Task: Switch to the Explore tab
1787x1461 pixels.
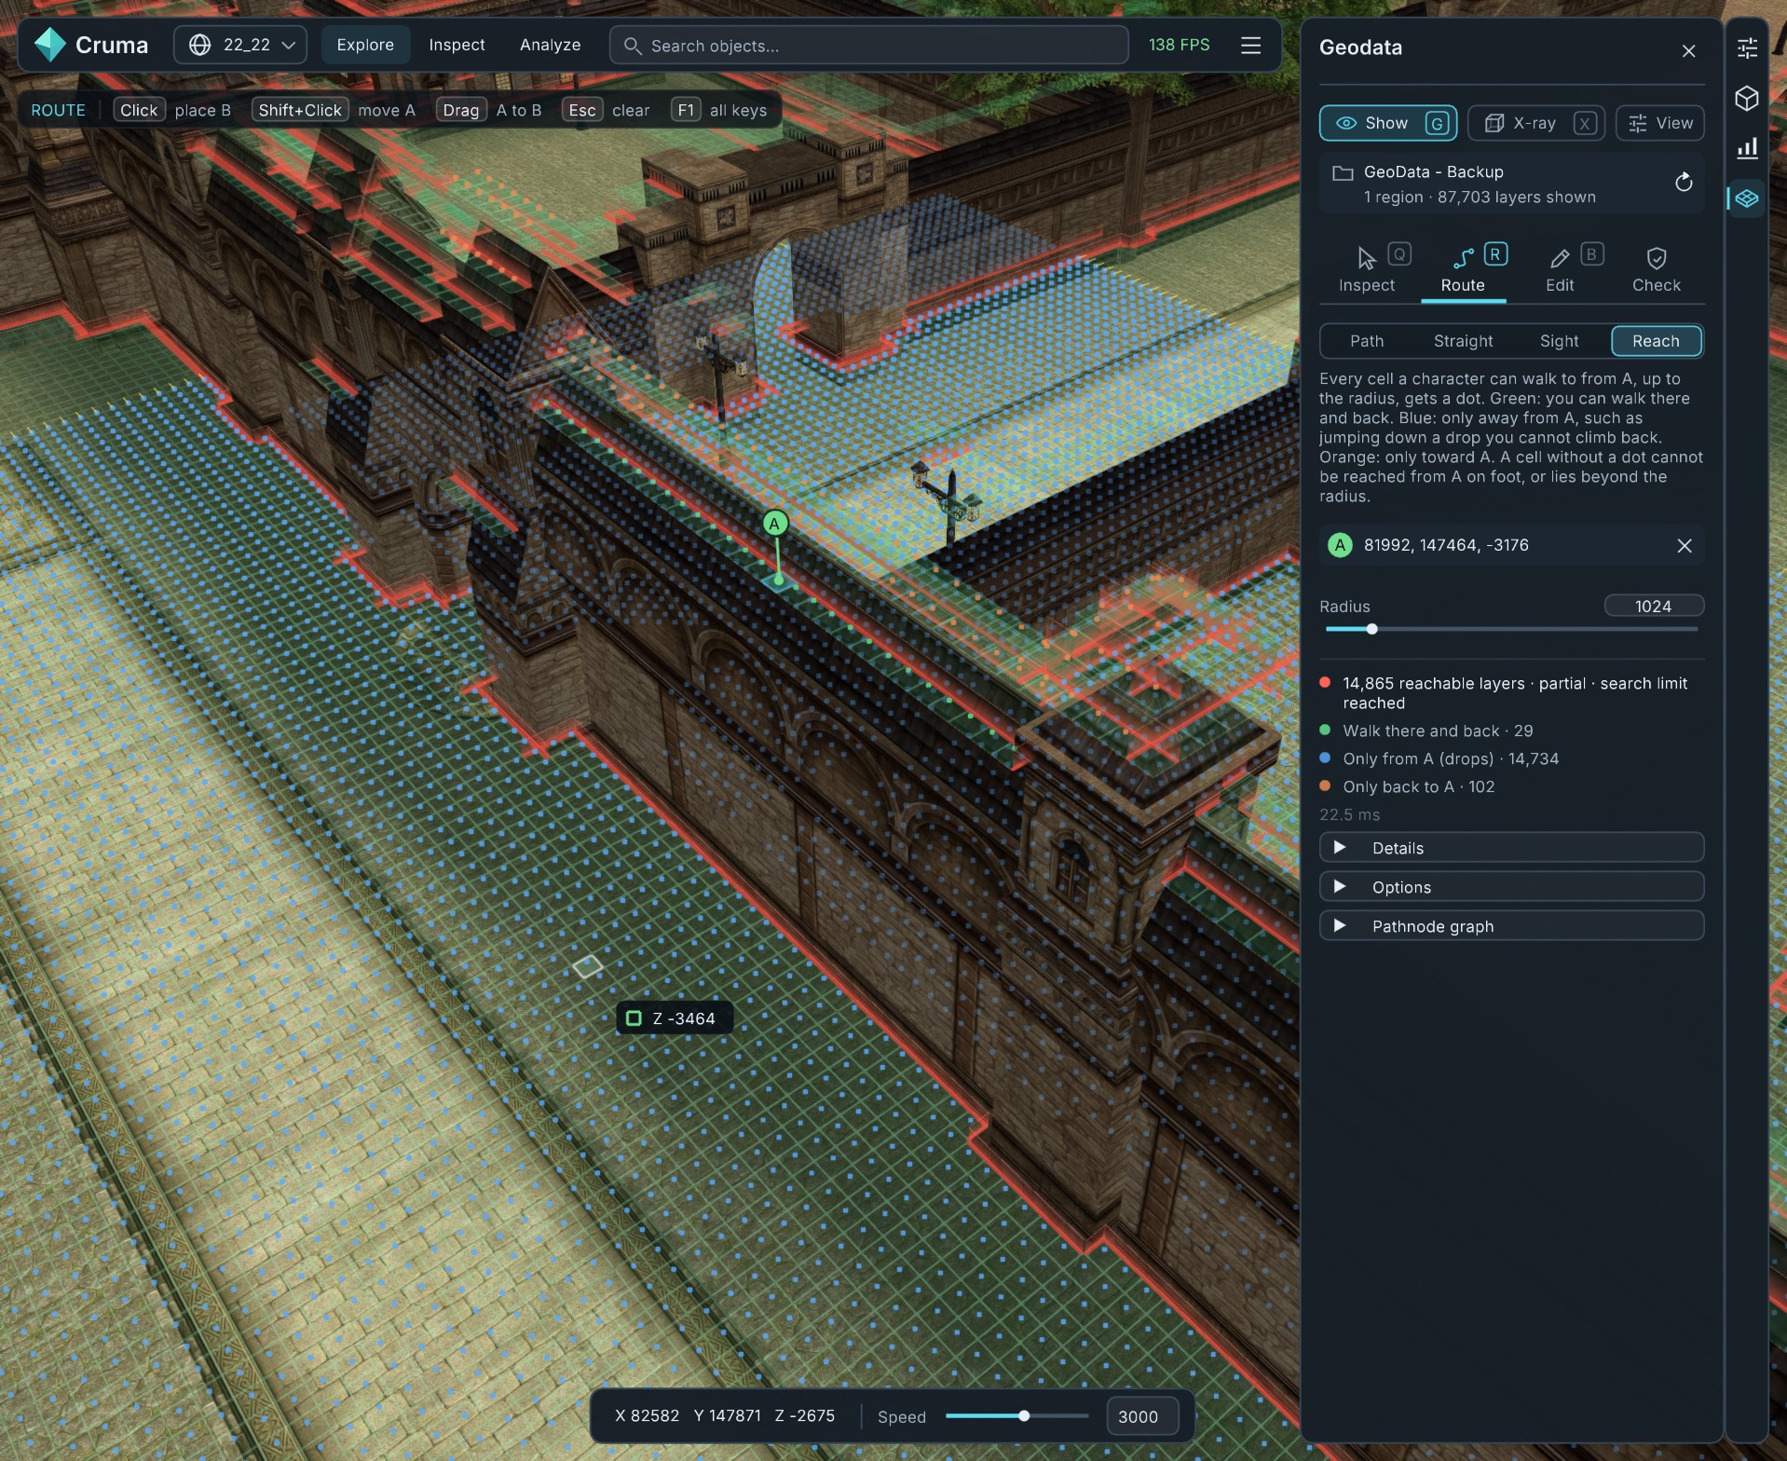Action: coord(365,45)
